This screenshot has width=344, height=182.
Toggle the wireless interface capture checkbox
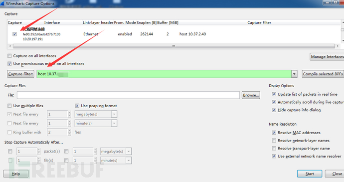tap(14, 34)
